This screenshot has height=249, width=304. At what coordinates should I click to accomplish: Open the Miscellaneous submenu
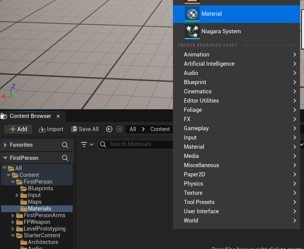click(x=236, y=165)
